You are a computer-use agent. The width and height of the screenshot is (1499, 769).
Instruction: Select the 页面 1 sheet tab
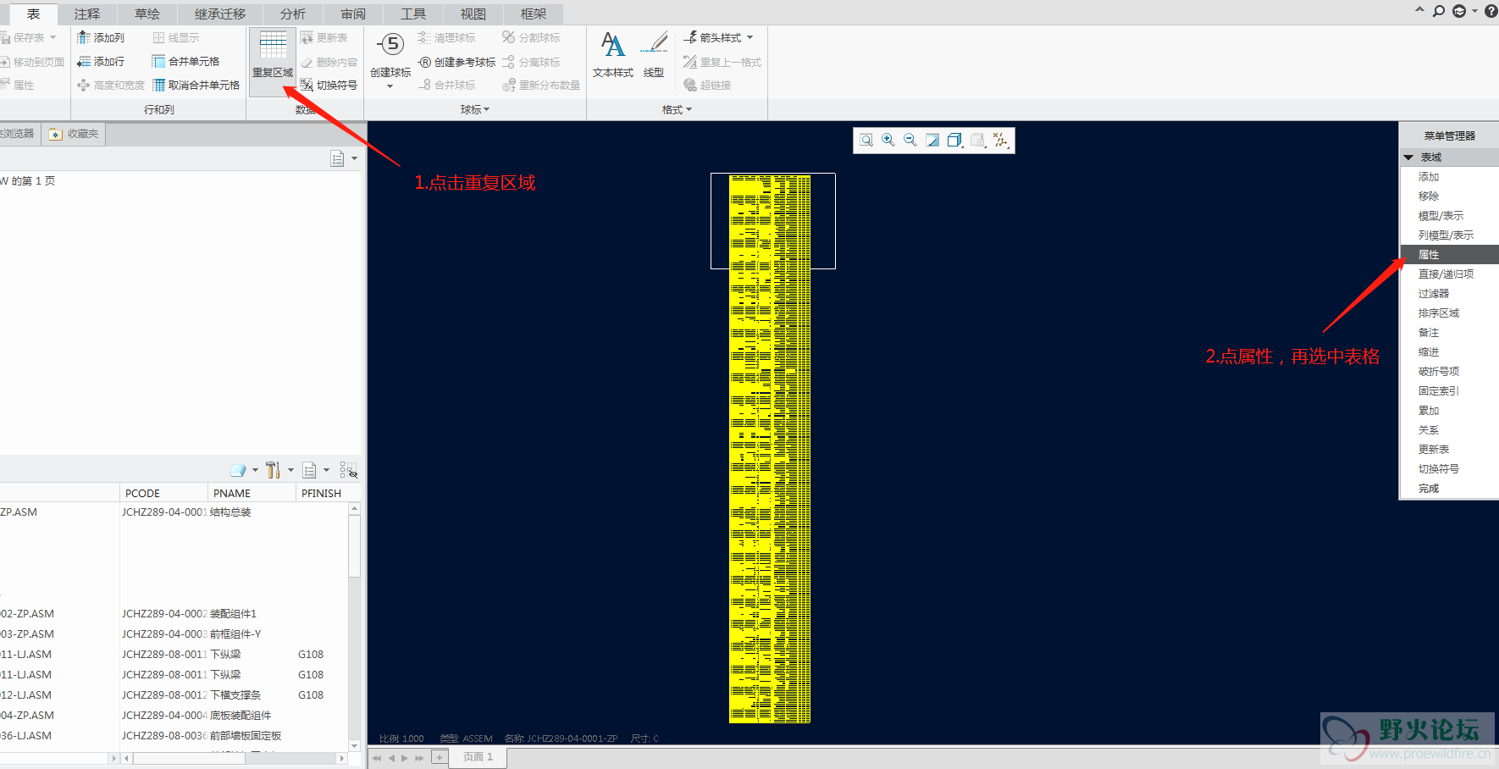[478, 757]
